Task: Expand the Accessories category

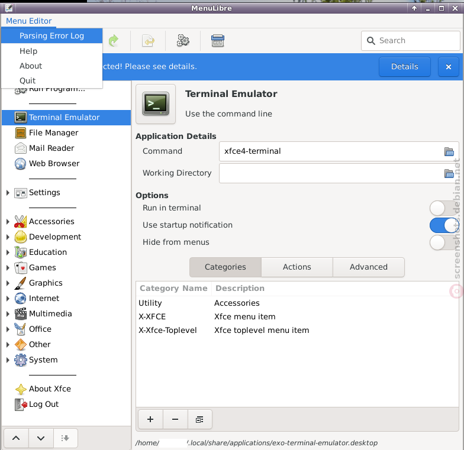Action: click(x=8, y=221)
